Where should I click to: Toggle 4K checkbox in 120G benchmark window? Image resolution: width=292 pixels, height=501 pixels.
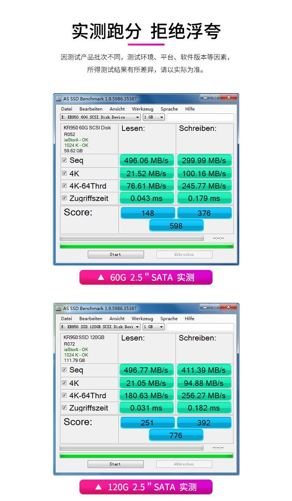(64, 383)
